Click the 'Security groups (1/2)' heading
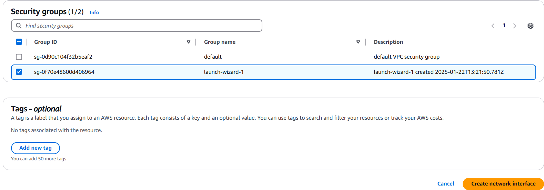Viewport: 544px width, 190px height. pyautogui.click(x=47, y=12)
